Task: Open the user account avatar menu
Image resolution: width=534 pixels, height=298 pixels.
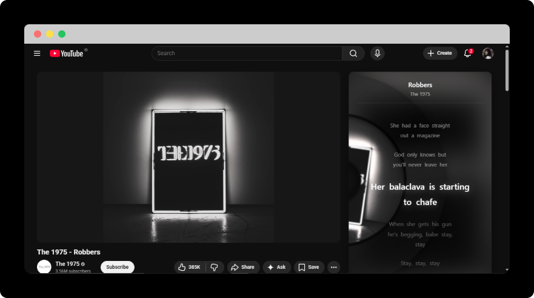Action: (x=488, y=53)
